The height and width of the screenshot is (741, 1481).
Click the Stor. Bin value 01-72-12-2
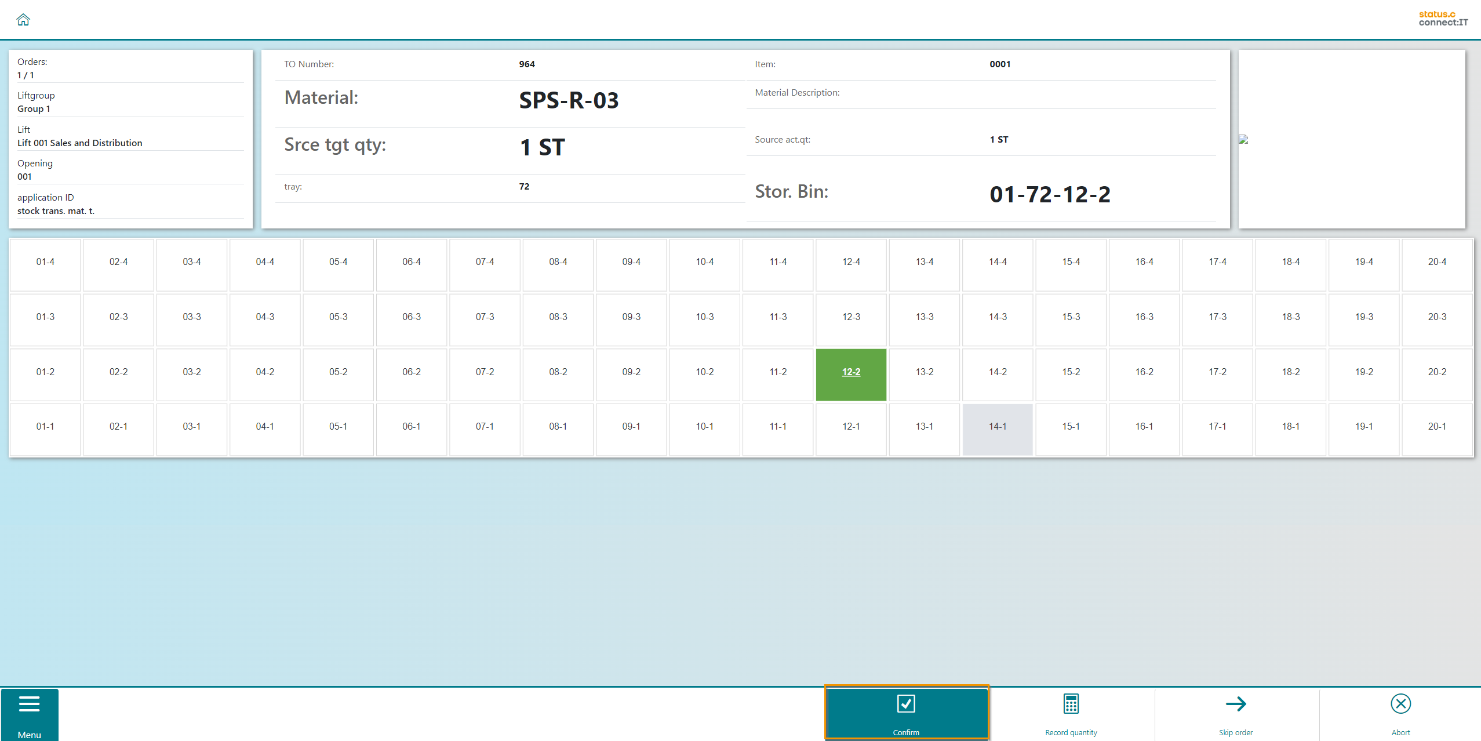(1050, 194)
